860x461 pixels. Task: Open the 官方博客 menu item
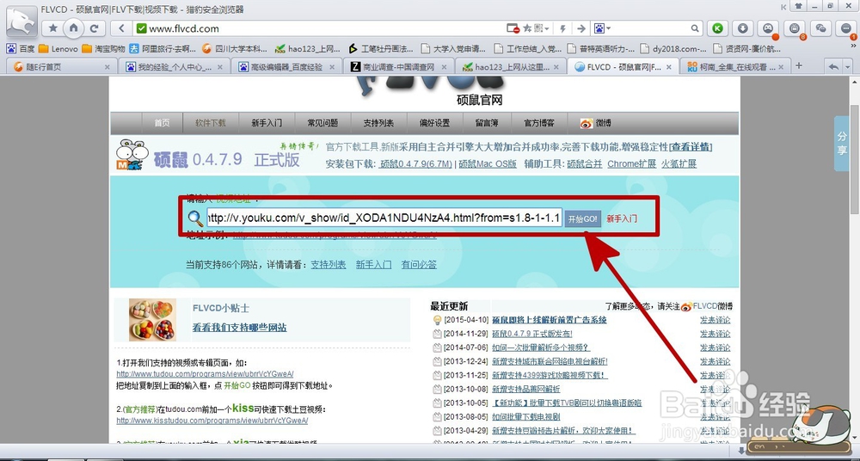[x=538, y=123]
